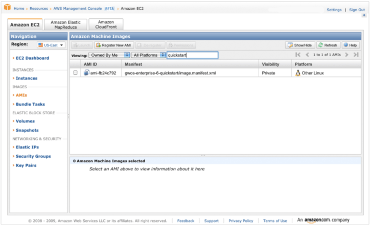Switch to Amazon Elastic MapReduce tab

(65, 24)
